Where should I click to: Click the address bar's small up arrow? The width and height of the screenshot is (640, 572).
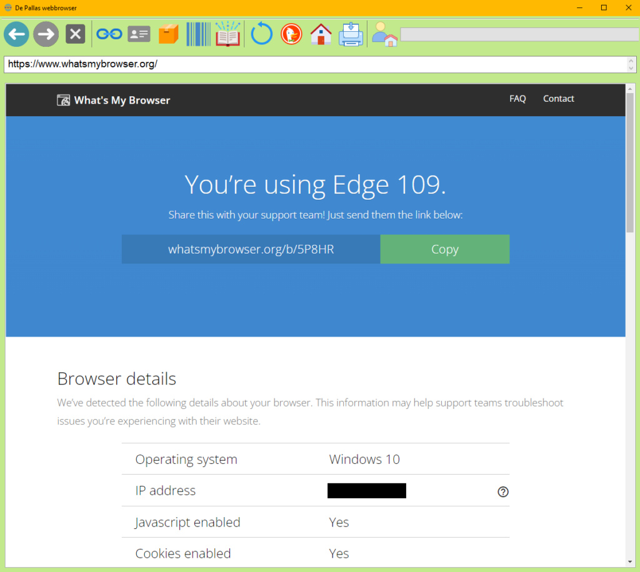(x=631, y=61)
